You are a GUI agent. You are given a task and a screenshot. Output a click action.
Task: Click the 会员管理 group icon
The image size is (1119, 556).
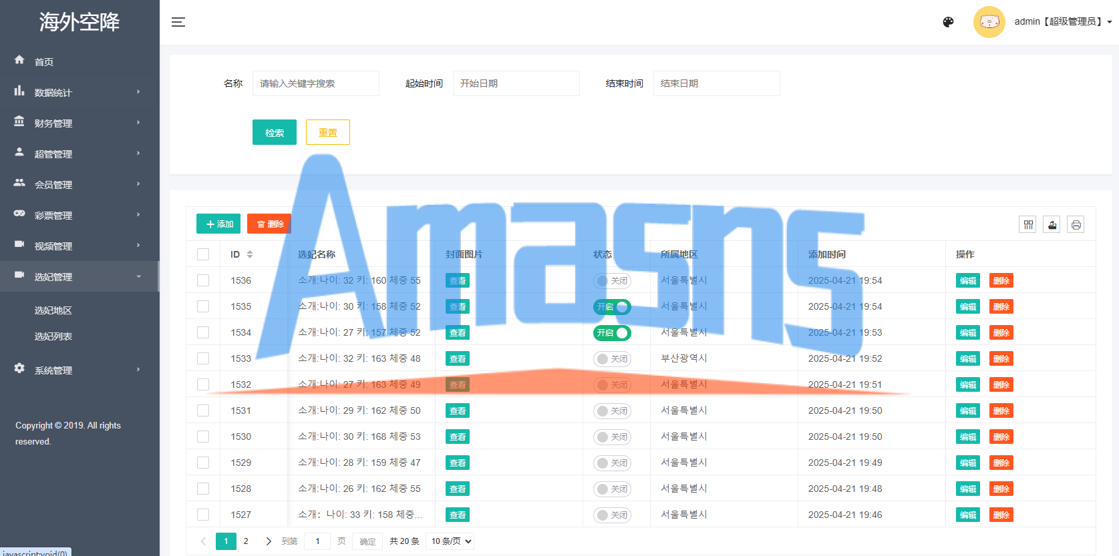(x=19, y=183)
